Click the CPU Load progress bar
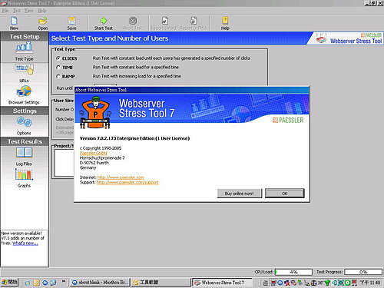The width and height of the screenshot is (384, 288). tap(293, 272)
